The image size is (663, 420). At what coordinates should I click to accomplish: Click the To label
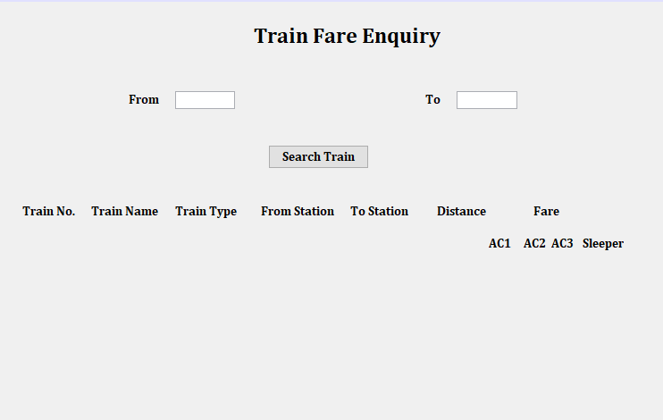click(432, 100)
